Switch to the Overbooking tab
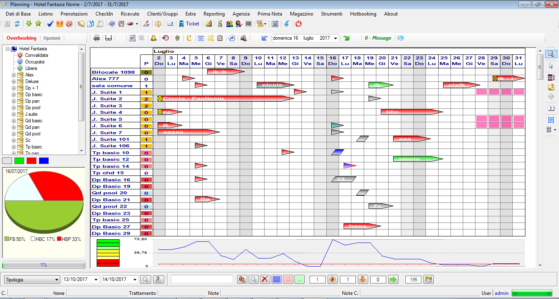This screenshot has height=299, width=559. click(x=21, y=38)
